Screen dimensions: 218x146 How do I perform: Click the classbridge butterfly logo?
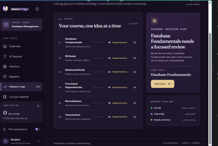(5, 9)
